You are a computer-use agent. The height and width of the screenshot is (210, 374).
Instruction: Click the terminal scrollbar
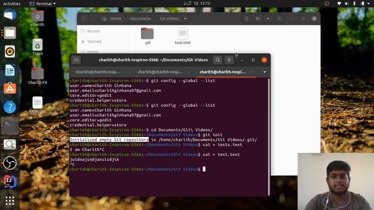[269, 136]
